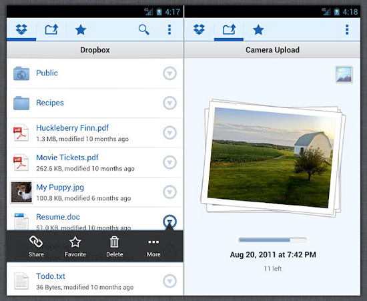Expand actions for Todo.txt

point(169,281)
